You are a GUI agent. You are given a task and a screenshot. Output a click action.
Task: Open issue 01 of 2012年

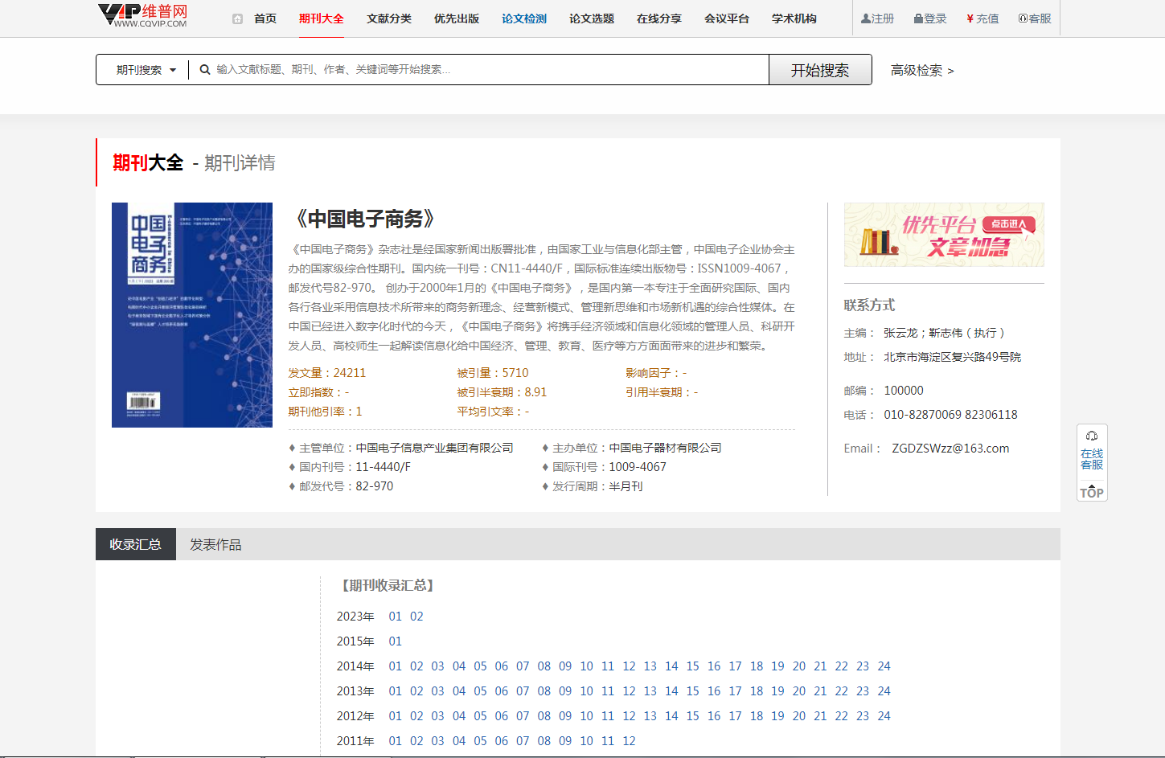(395, 716)
